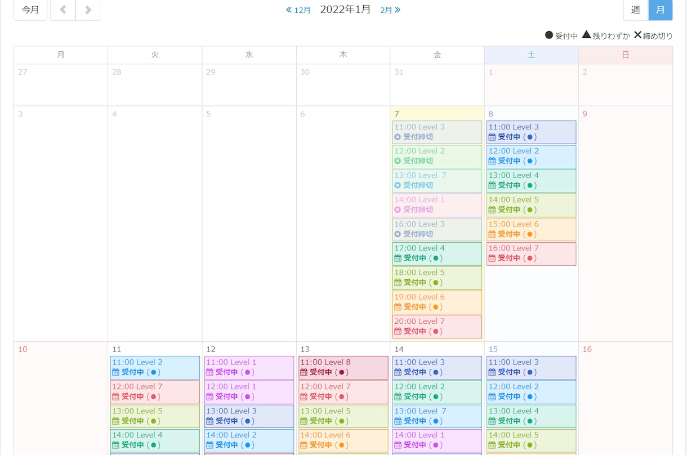Open Jan 8 16:00 Level 7 slot
Viewport: 687px width, 455px height.
coord(531,253)
